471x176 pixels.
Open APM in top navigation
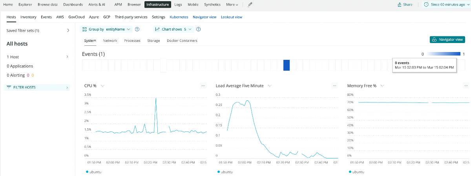(118, 5)
